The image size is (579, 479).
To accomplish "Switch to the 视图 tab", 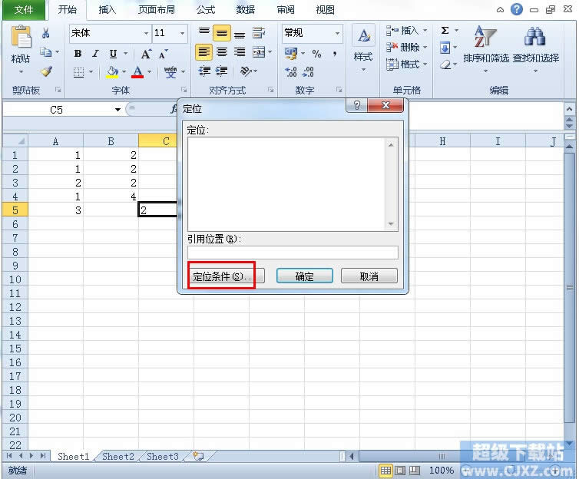I will tap(326, 10).
